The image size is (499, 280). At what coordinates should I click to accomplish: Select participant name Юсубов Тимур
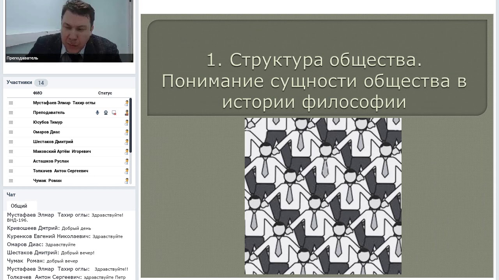(48, 122)
